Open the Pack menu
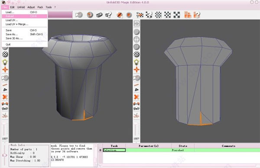This screenshot has width=260, height=168. coord(40,7)
